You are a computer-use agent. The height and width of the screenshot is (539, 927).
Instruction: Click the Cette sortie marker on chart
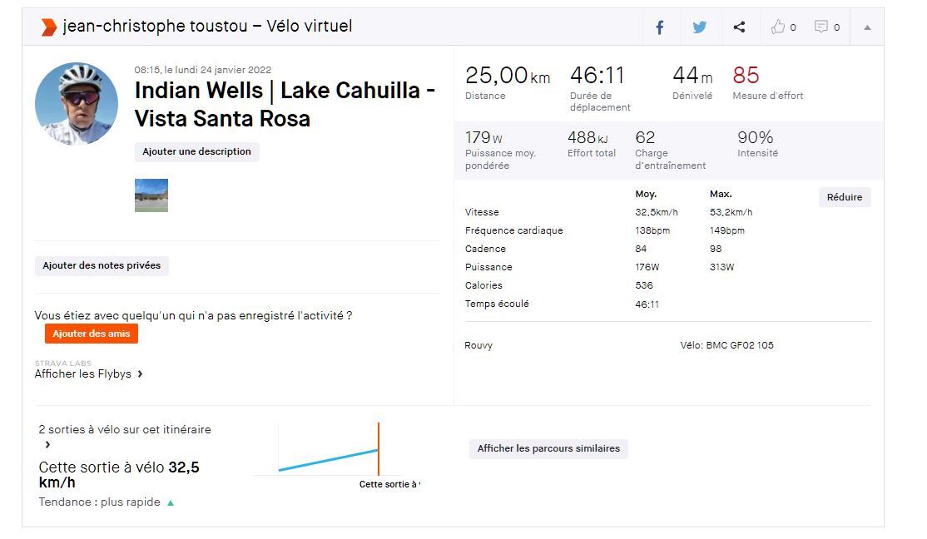(x=379, y=450)
